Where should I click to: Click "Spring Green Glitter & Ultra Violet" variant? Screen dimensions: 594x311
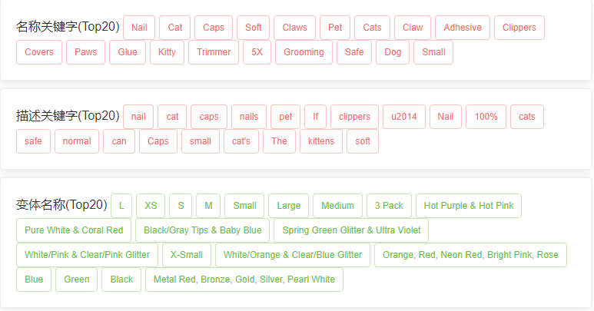coord(351,230)
